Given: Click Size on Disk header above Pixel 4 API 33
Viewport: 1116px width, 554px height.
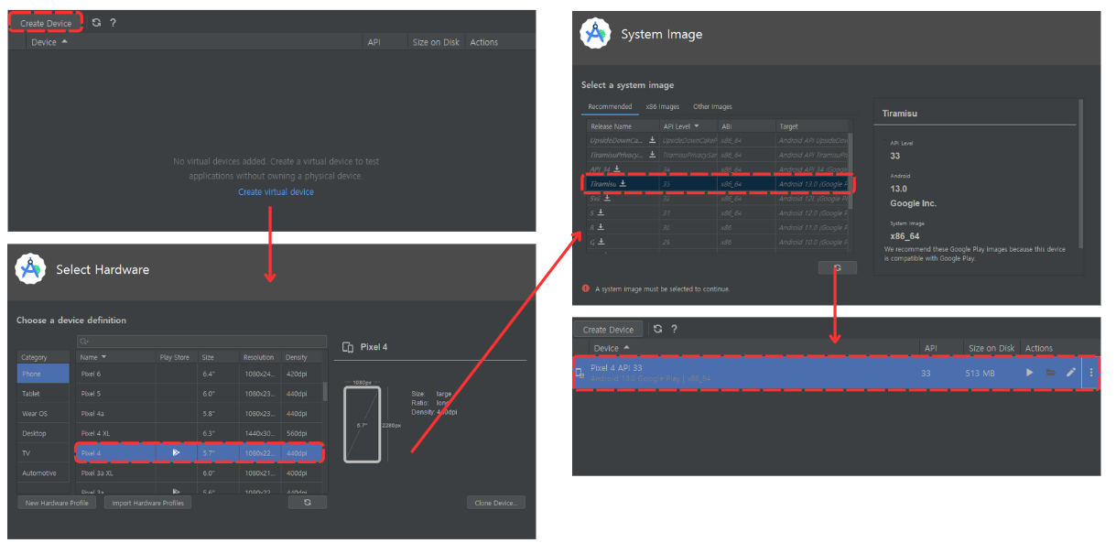Looking at the screenshot, I should pos(992,348).
